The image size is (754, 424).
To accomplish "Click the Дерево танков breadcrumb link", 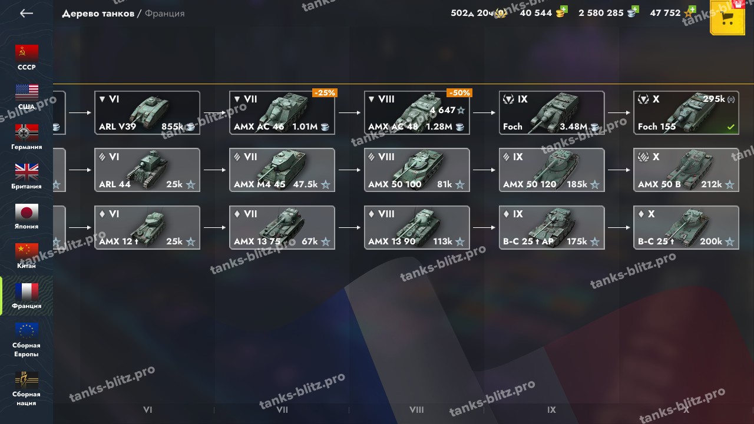I will click(98, 14).
